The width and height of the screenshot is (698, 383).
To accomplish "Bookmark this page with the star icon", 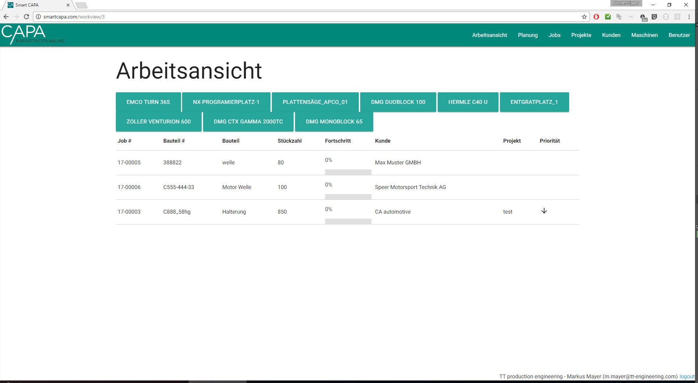I will (584, 17).
